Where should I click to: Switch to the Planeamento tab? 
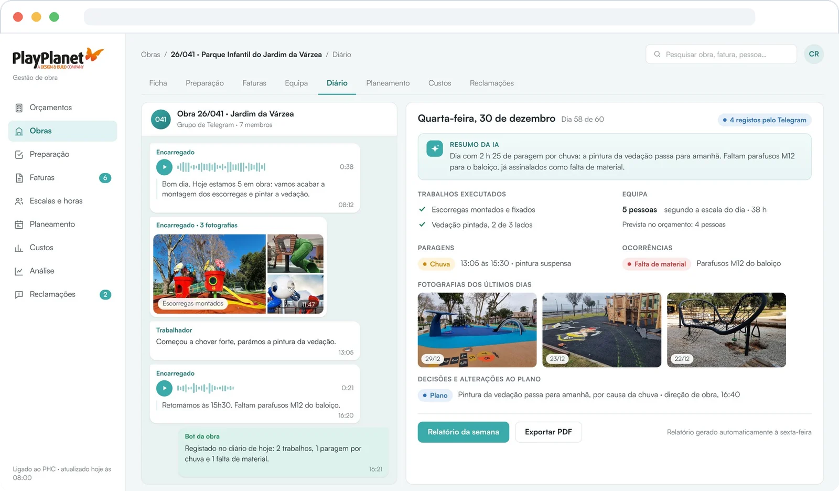pos(388,83)
